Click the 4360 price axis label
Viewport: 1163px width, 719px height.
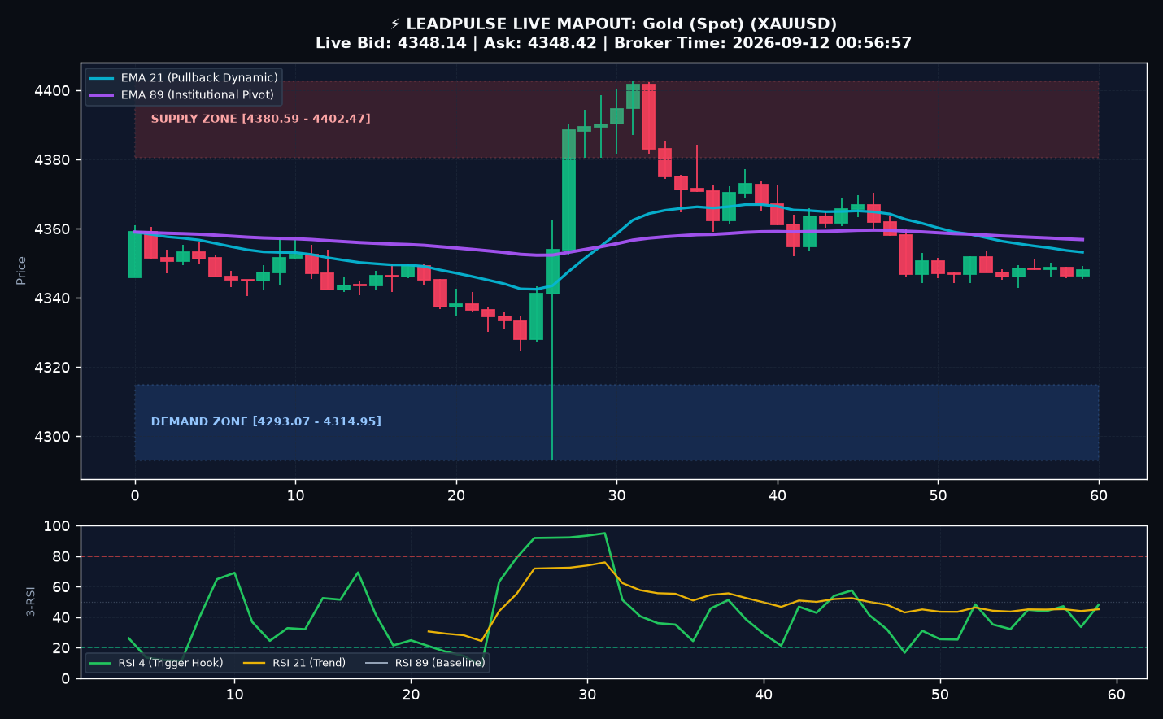coord(52,229)
